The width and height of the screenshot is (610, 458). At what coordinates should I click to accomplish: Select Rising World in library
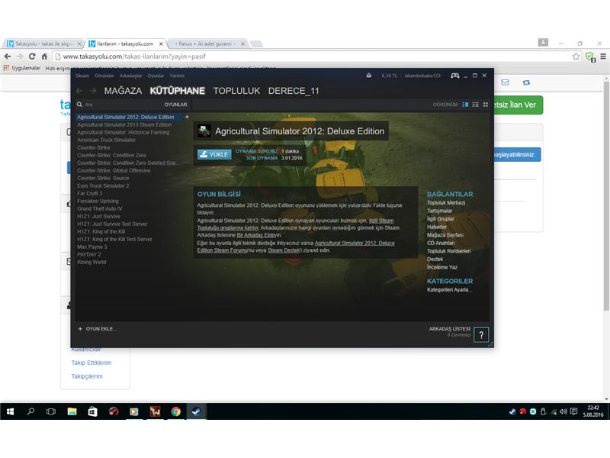(x=91, y=262)
